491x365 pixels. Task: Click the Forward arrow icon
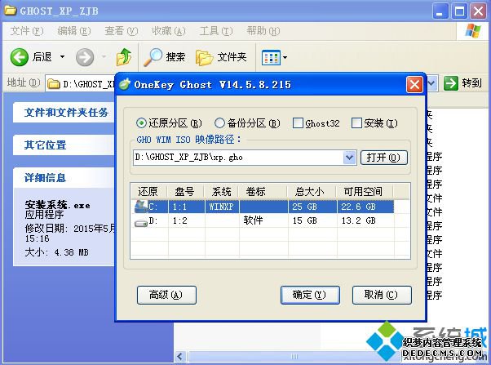[x=84, y=57]
